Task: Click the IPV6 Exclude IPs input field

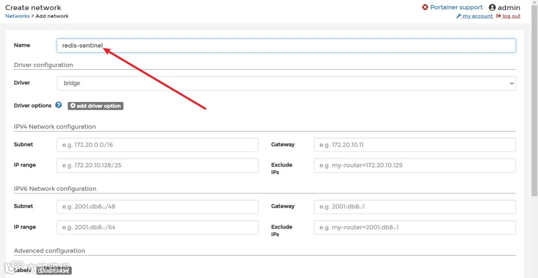Action: click(x=415, y=227)
